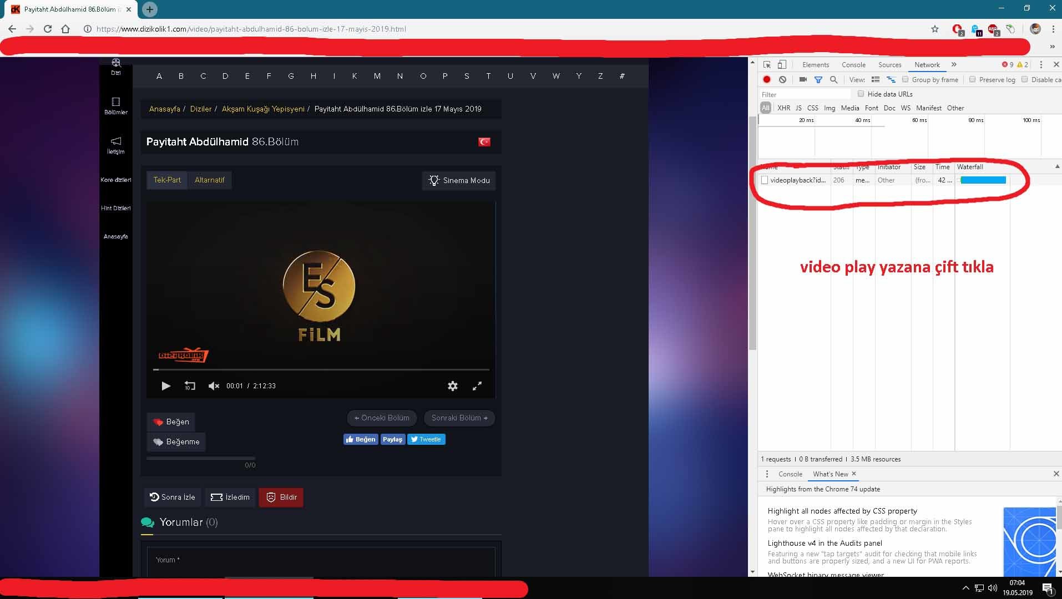Dislike the episode with Beğenme

pos(176,441)
